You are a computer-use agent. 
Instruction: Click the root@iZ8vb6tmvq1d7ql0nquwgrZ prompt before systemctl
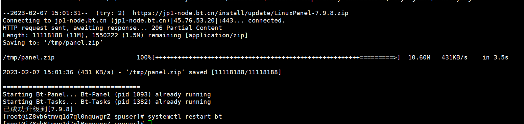coord(73,117)
